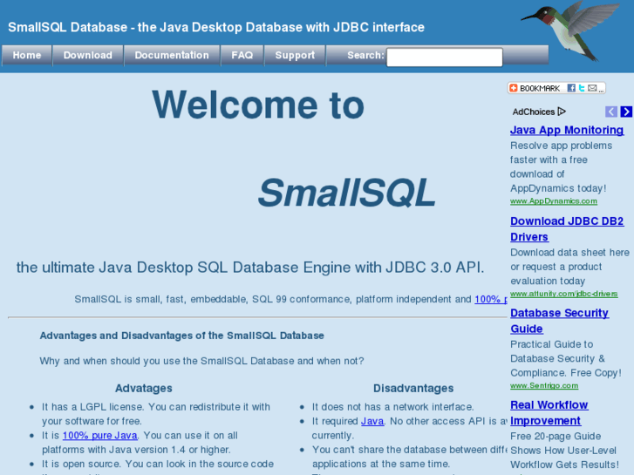Click 'It does not has a network interface' bullet
Image resolution: width=634 pixels, height=475 pixels.
pos(392,407)
